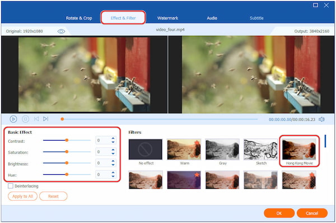This screenshot has width=336, height=223.
Task: Decrease Brightness with the down arrow
Action: [x=113, y=165]
